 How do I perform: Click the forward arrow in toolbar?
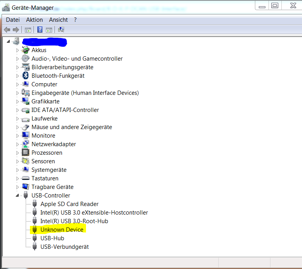coord(16,30)
